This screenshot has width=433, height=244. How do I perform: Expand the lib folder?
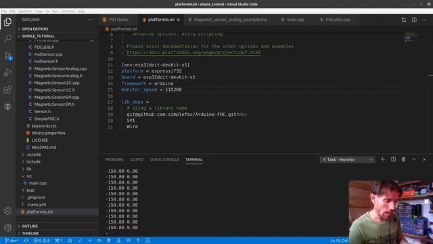(x=28, y=169)
